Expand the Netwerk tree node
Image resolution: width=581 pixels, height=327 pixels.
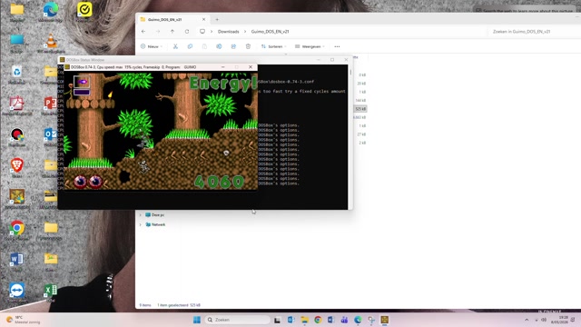tap(141, 224)
